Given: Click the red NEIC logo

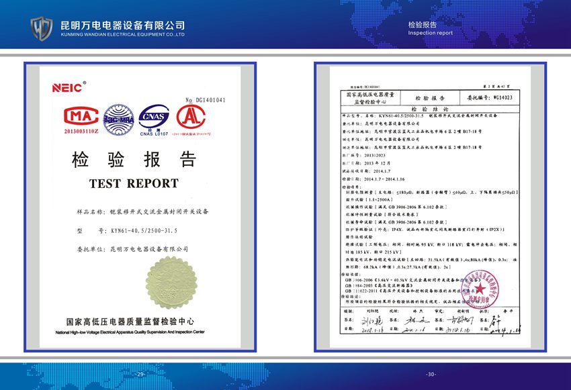Looking at the screenshot, I should [x=67, y=88].
